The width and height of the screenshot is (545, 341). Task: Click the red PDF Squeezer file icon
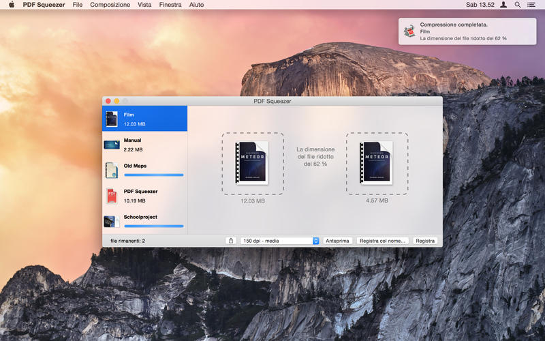click(112, 196)
